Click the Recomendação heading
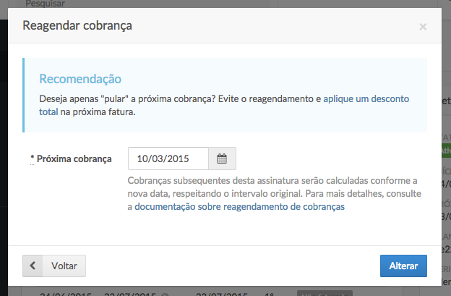 click(x=80, y=79)
